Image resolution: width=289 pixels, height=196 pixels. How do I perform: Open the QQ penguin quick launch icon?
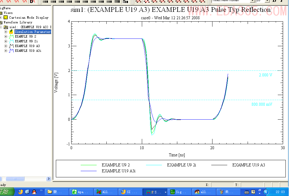[x=34, y=192]
